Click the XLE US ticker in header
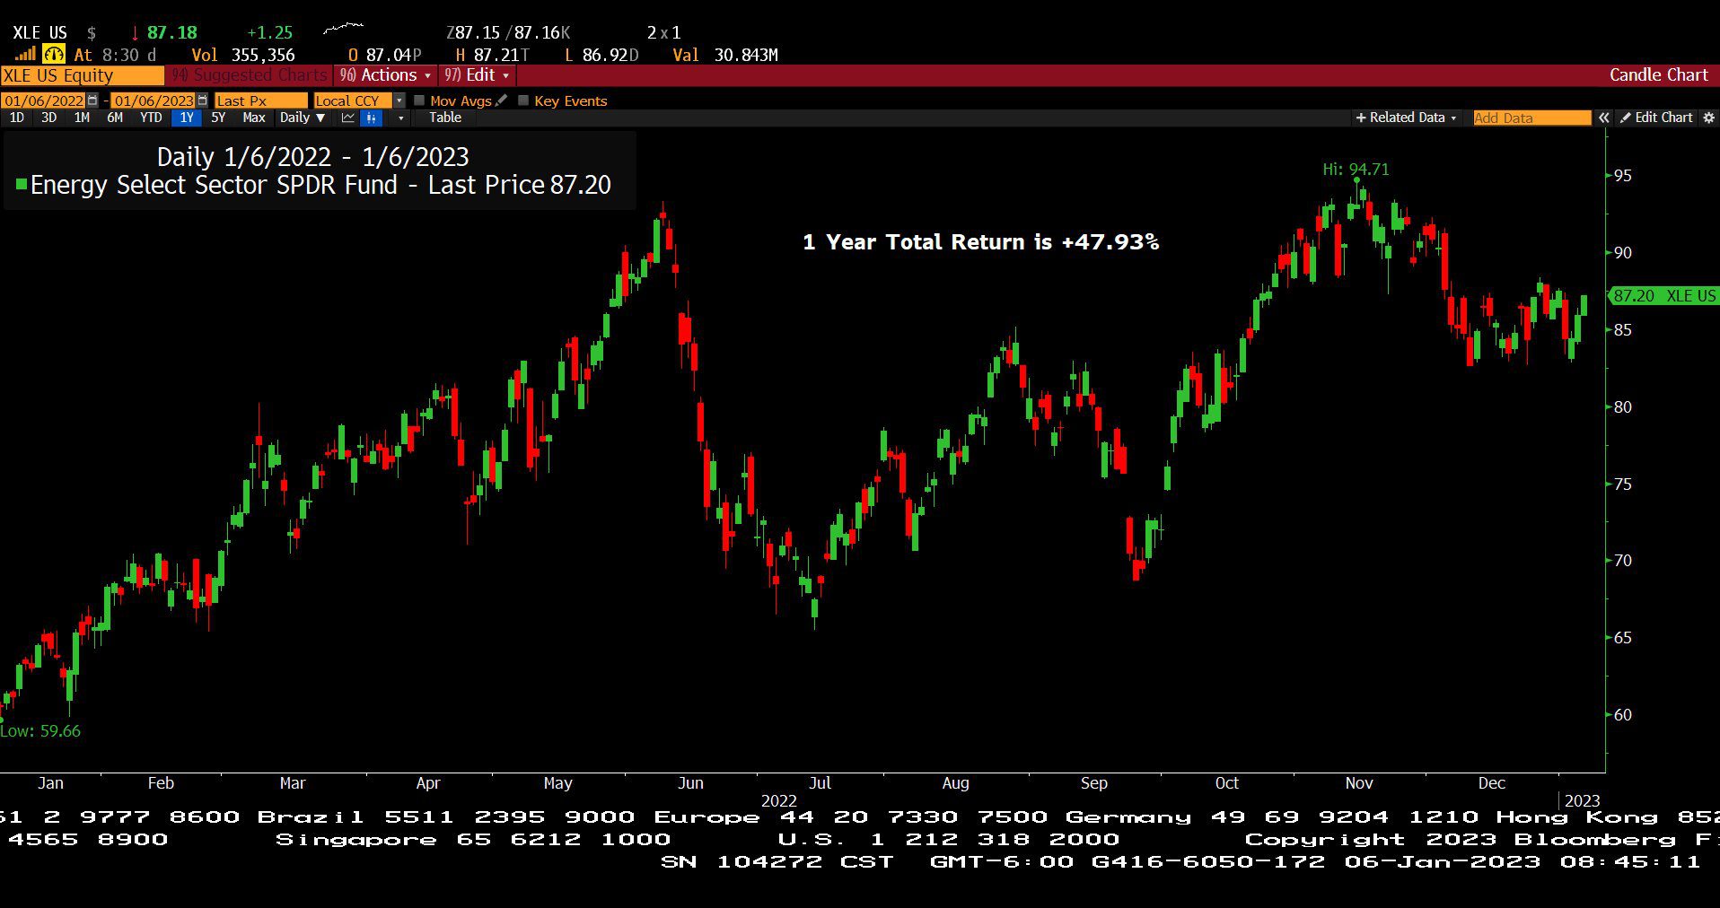1720x908 pixels. point(39,33)
